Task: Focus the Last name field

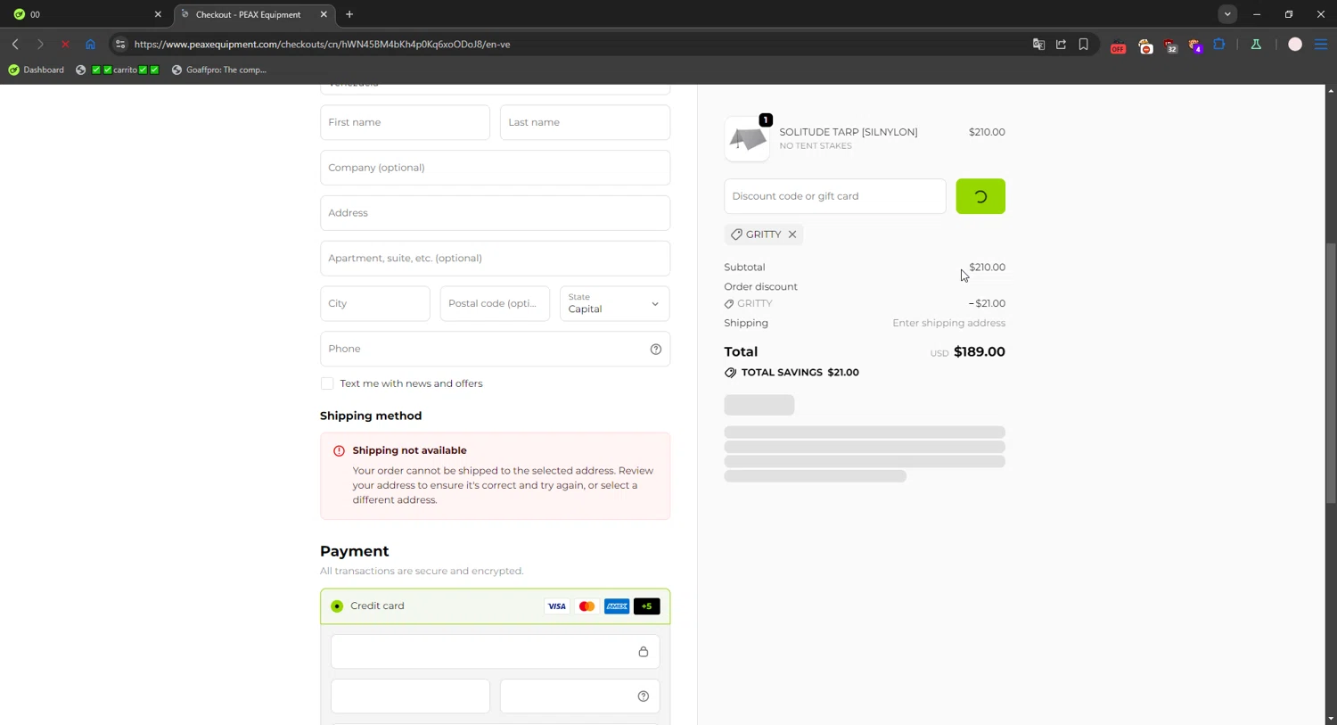Action: (x=585, y=122)
